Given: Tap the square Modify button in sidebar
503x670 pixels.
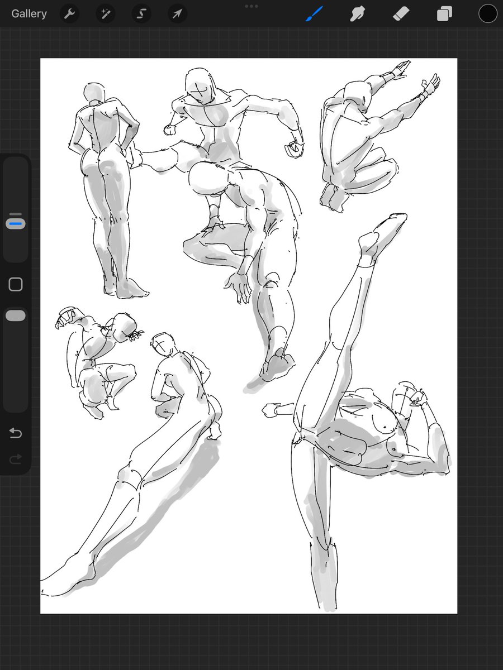Looking at the screenshot, I should pos(16,284).
